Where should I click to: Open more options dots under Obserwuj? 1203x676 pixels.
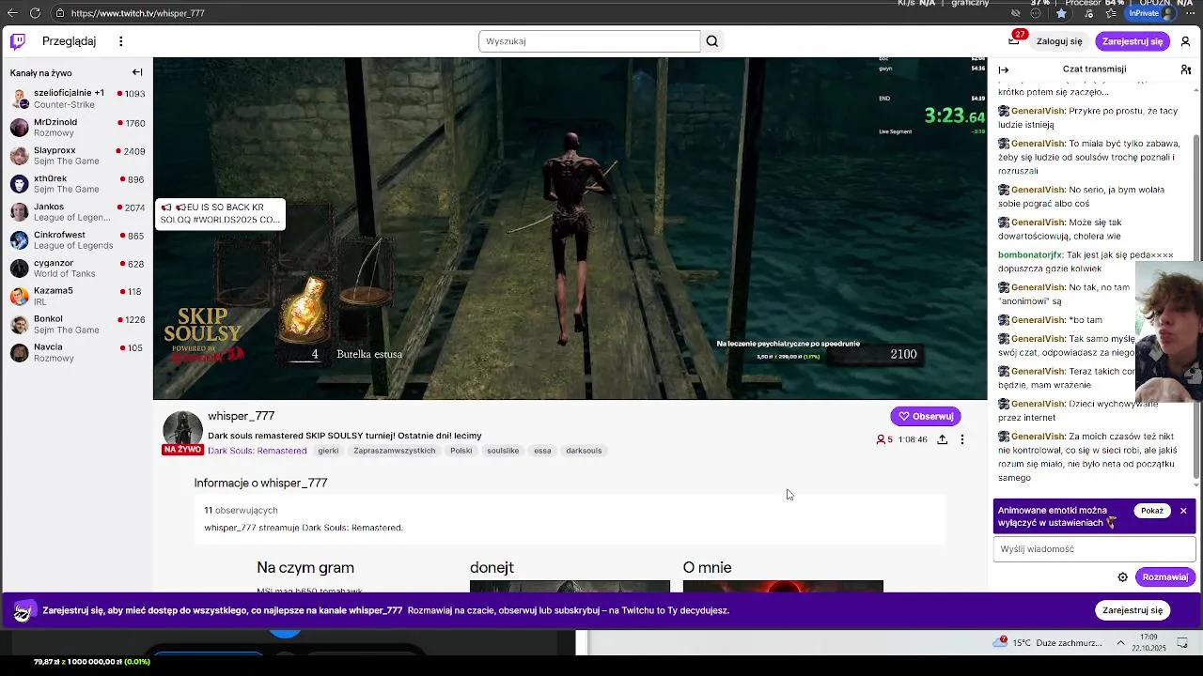(x=962, y=439)
